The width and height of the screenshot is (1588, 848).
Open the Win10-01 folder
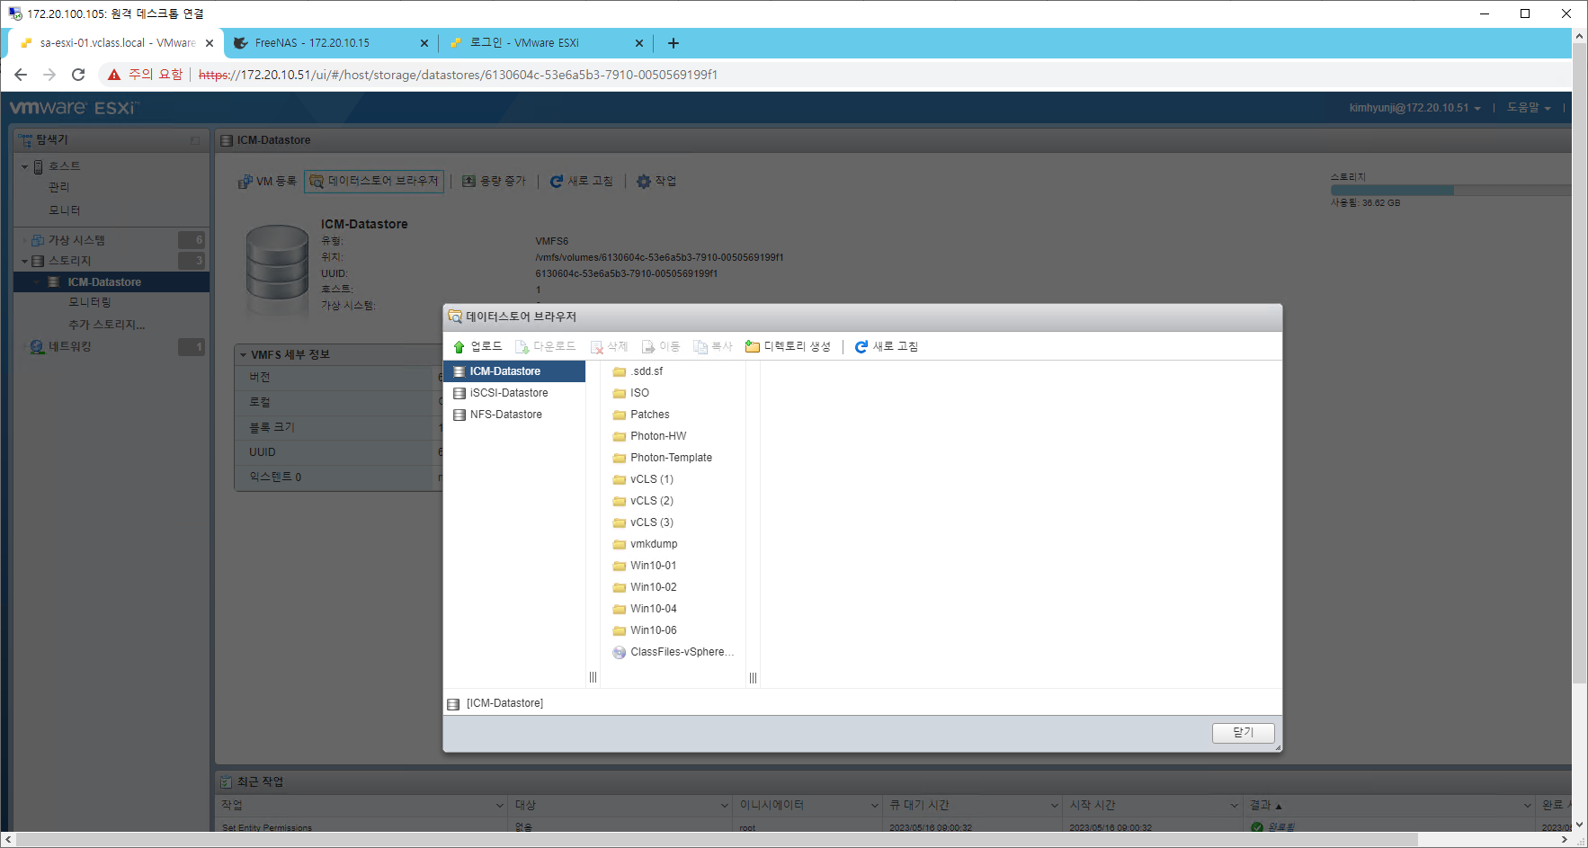point(645,566)
